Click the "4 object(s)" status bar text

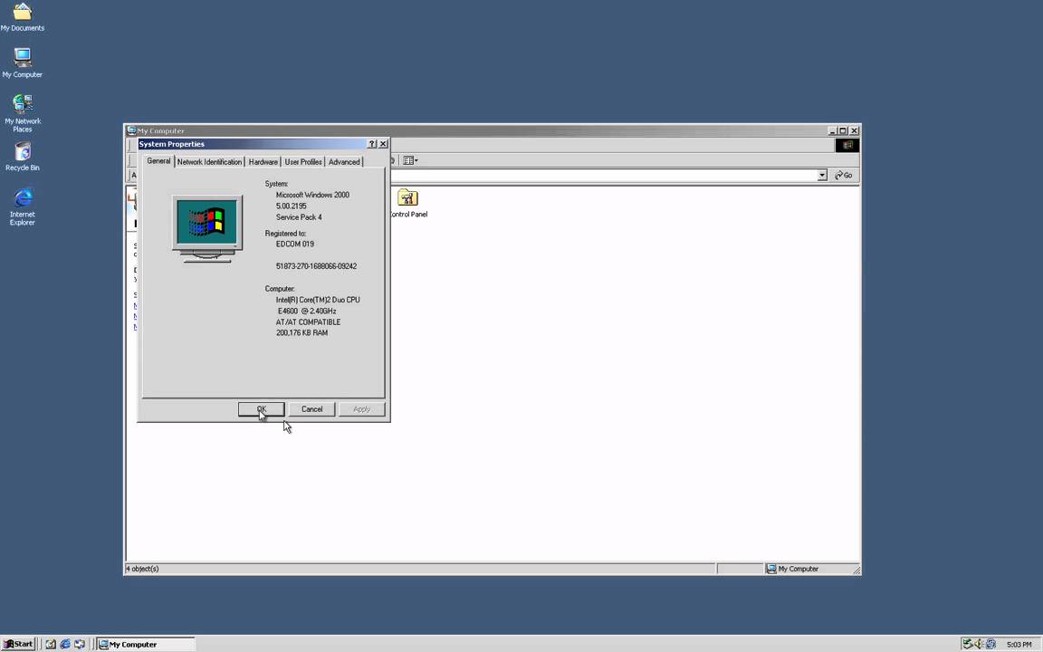pos(142,569)
